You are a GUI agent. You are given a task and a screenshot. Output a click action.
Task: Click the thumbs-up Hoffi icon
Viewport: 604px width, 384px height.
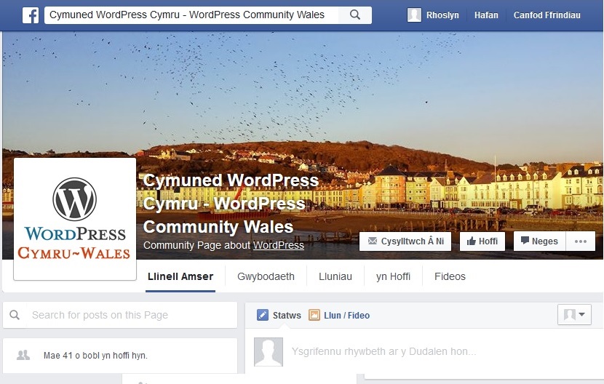[x=471, y=241]
